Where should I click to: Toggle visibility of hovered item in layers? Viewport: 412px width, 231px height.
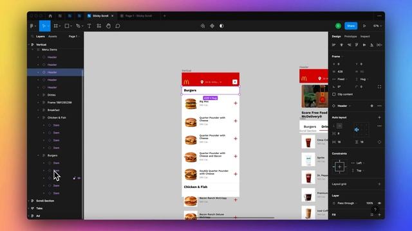(x=79, y=178)
